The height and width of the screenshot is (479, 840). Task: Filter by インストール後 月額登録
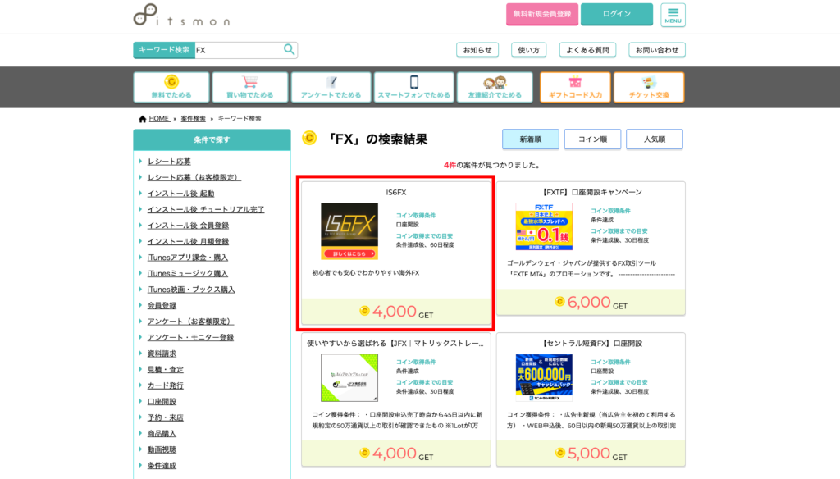pyautogui.click(x=188, y=242)
